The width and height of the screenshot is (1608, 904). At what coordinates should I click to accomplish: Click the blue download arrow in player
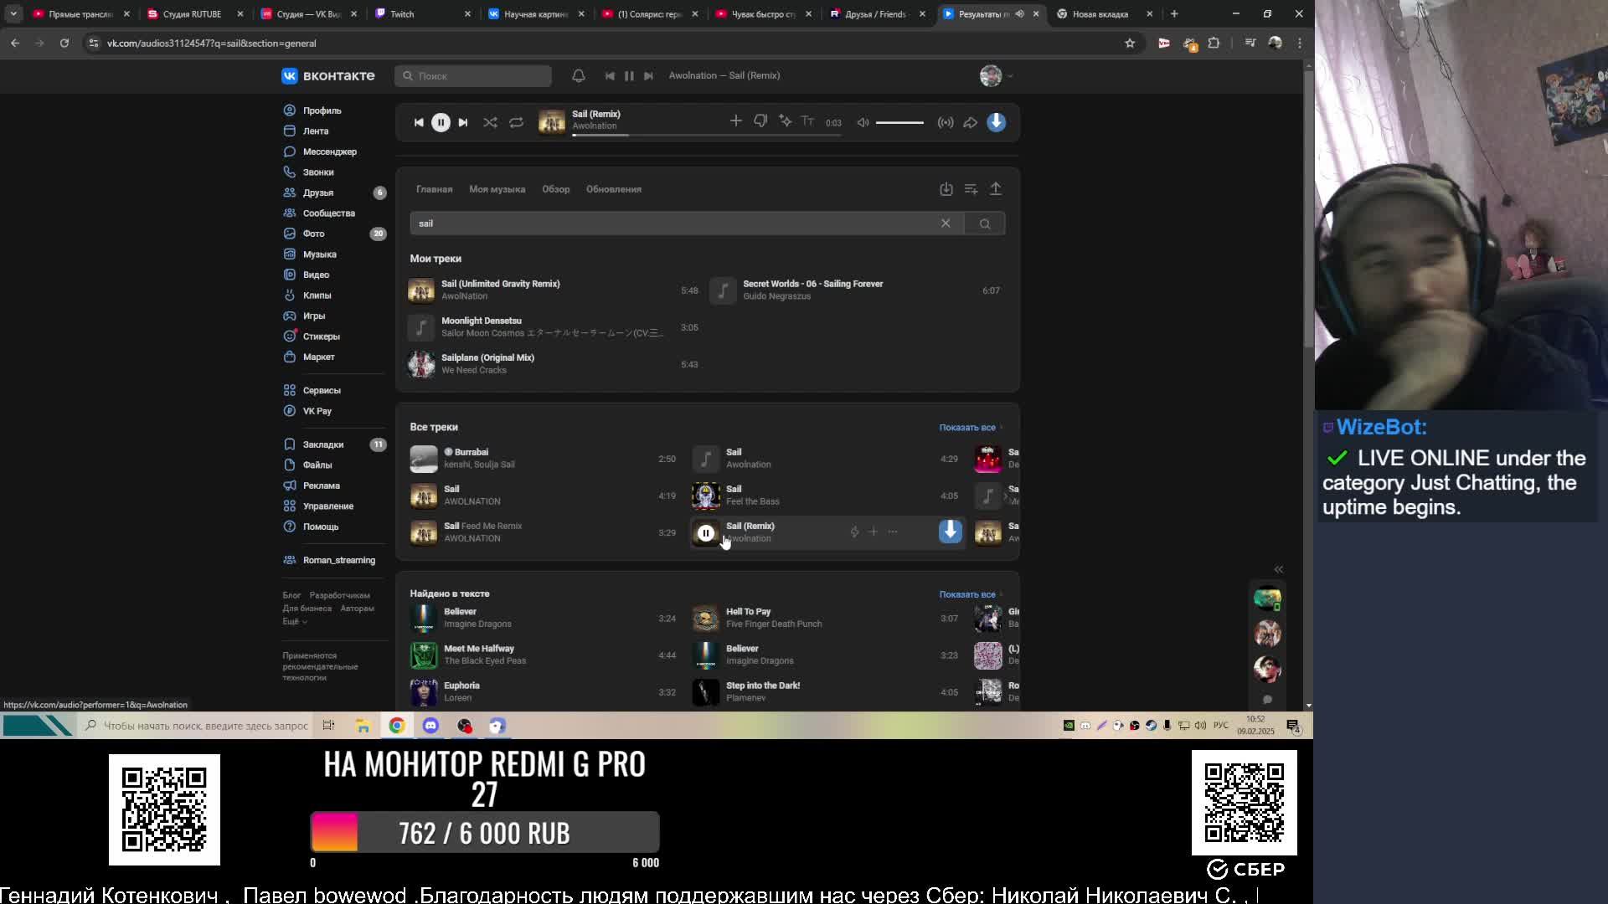click(x=996, y=122)
